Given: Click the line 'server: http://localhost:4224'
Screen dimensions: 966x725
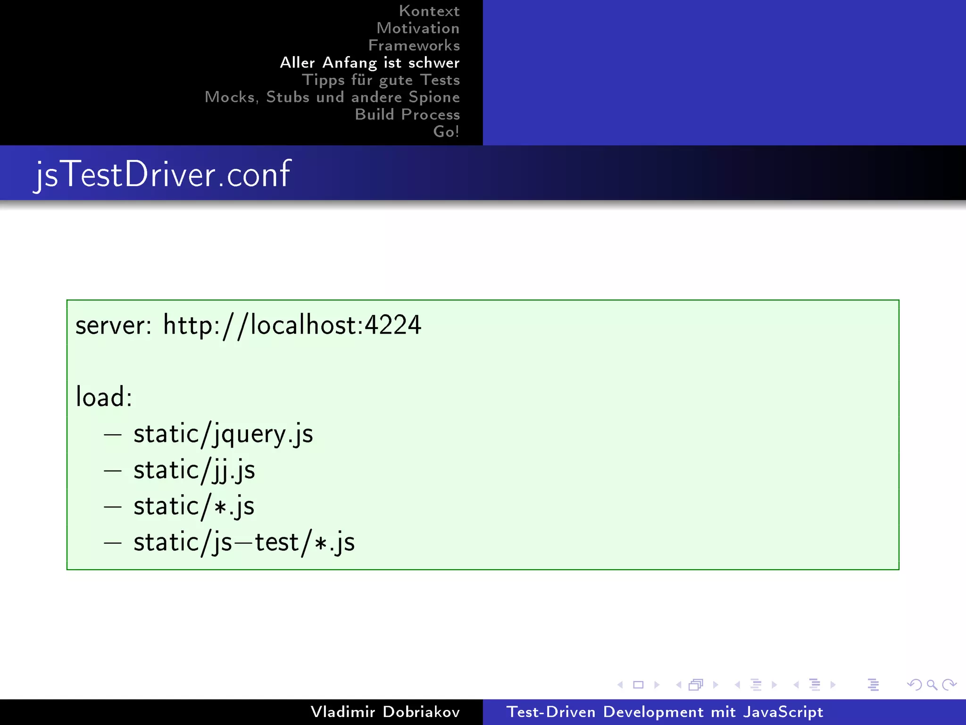Looking at the screenshot, I should (248, 326).
